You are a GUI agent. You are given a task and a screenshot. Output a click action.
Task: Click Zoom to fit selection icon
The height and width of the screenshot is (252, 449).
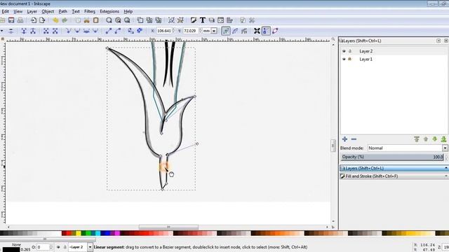(109, 20)
